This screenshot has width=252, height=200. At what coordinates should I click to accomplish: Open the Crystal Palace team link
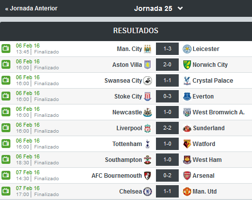pos(213,81)
